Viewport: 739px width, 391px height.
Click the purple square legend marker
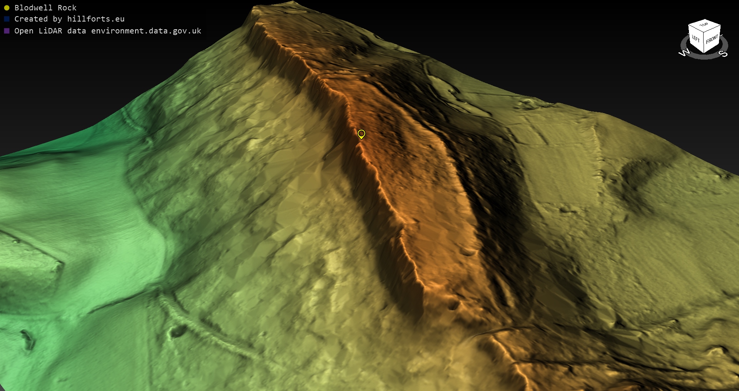(7, 31)
